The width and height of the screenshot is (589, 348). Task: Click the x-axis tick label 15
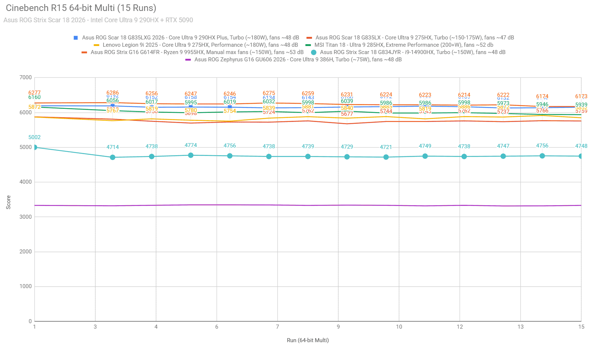coord(581,327)
